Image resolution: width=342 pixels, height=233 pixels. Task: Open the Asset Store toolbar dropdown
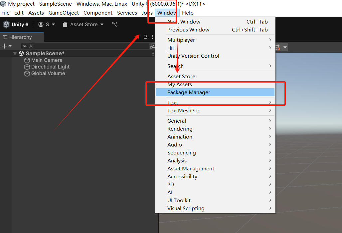pyautogui.click(x=83, y=25)
